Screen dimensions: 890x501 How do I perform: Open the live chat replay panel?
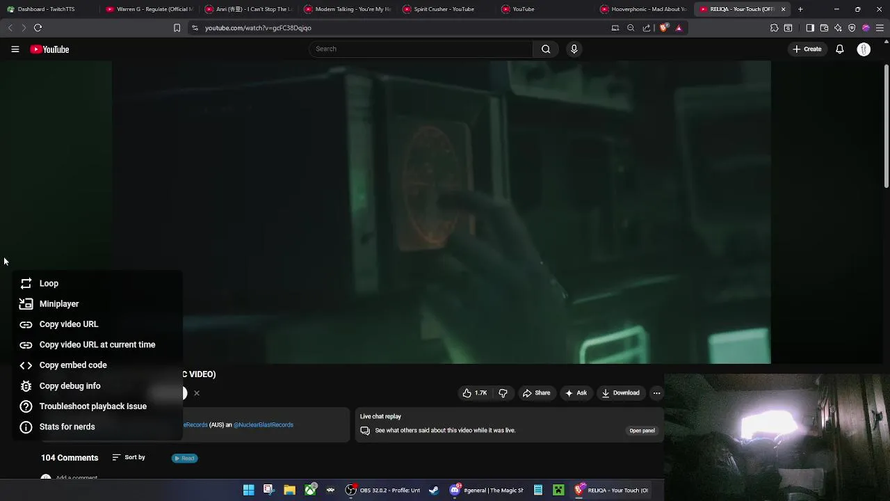click(x=642, y=431)
